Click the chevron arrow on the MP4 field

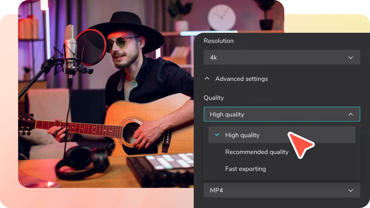[x=351, y=190]
